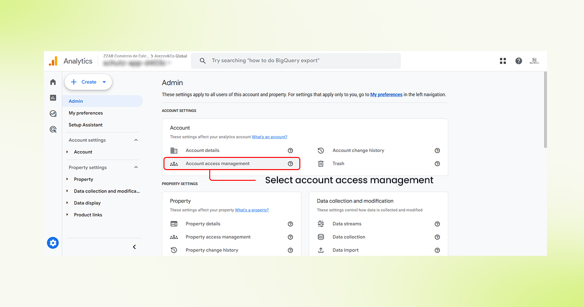Select My preferences in the left navigation
Screen dimensions: 584x307
pos(86,113)
